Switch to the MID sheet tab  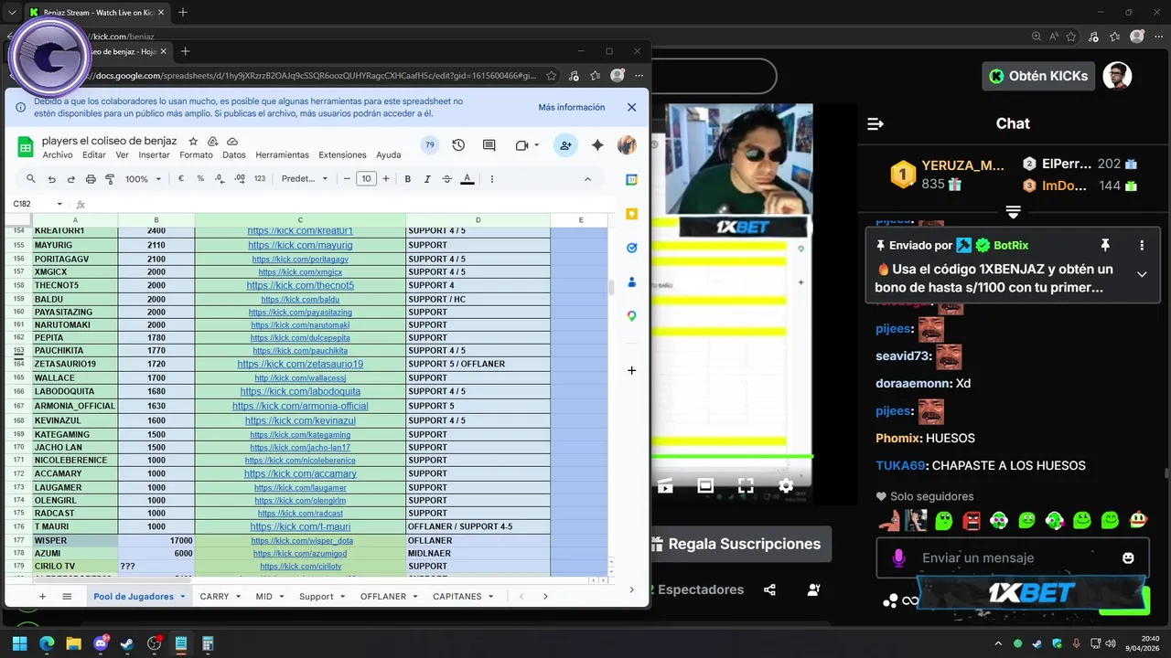pos(263,596)
